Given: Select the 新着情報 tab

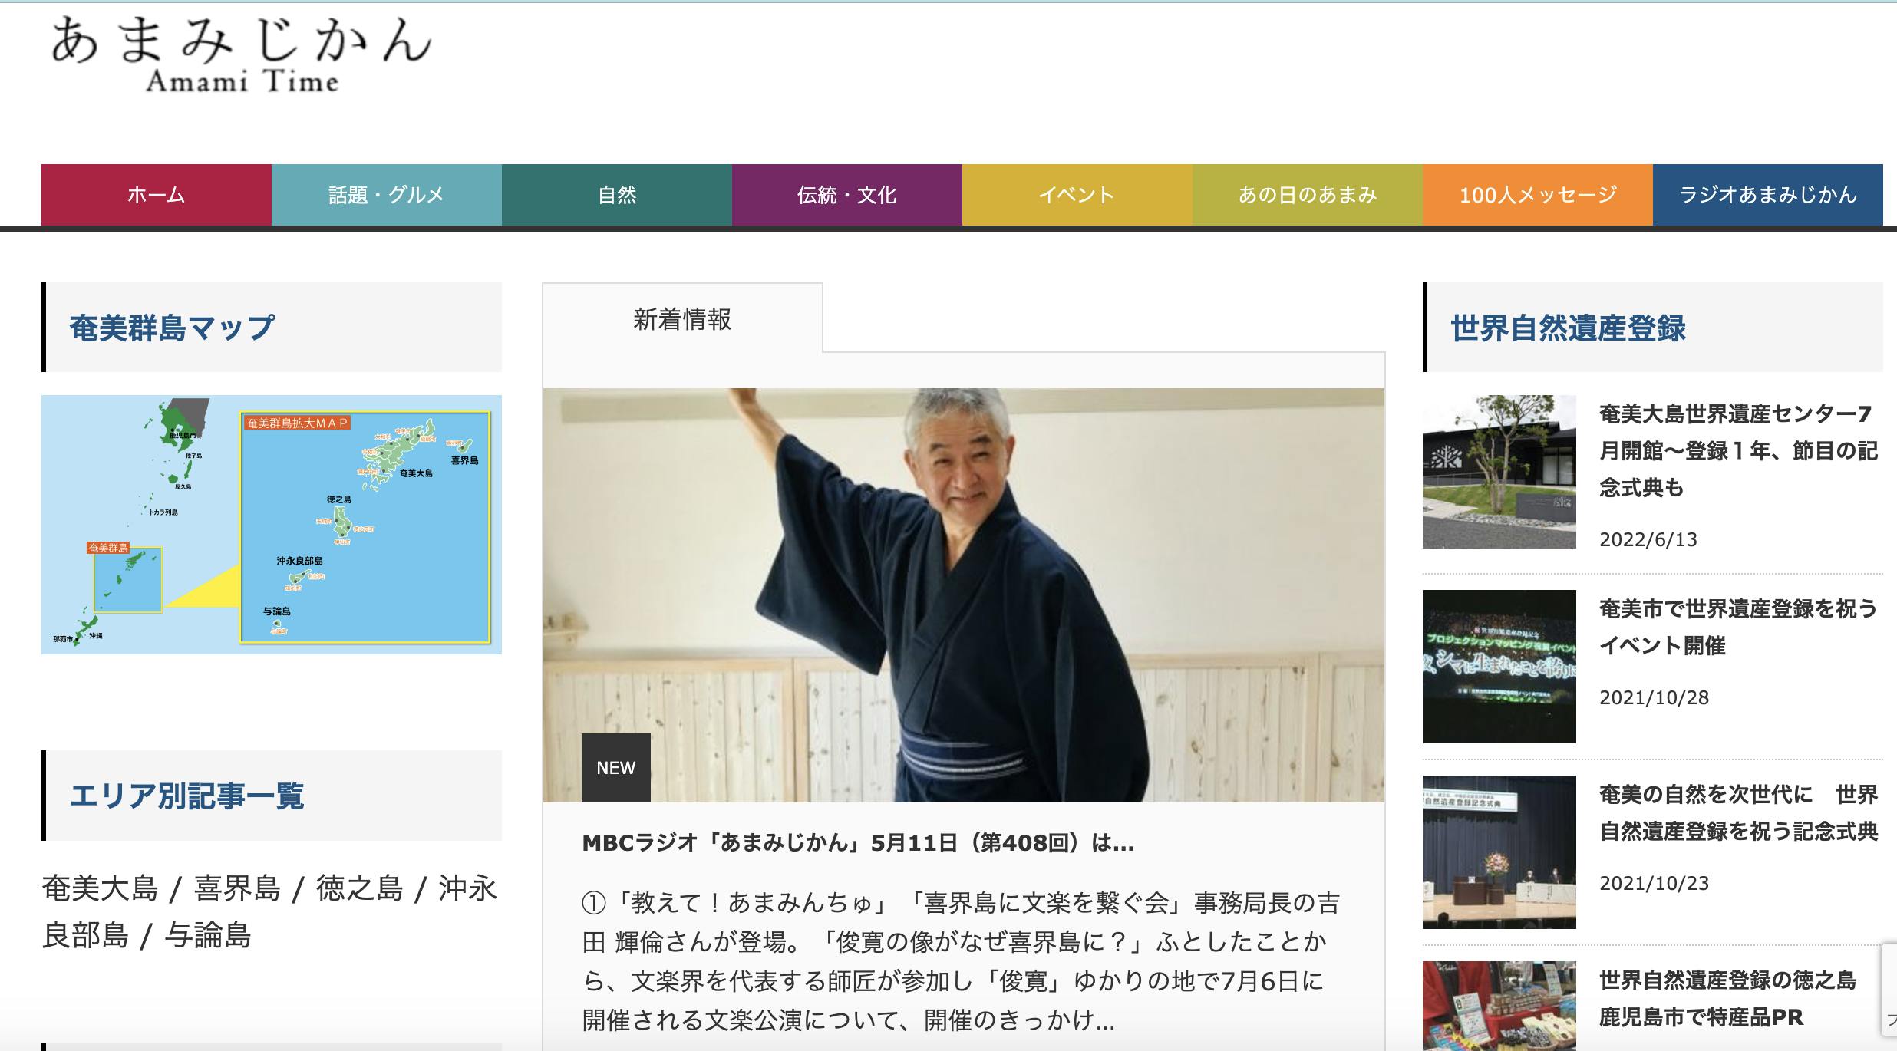Looking at the screenshot, I should tap(682, 319).
